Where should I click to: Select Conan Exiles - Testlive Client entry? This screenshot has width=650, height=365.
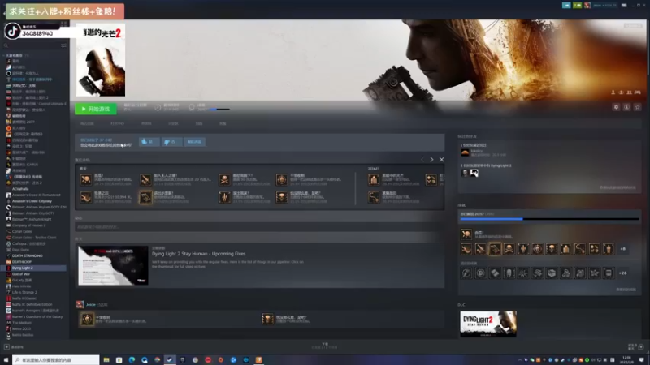(x=35, y=238)
